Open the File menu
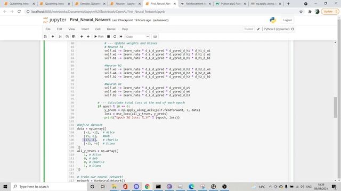This screenshot has width=341, height=191. click(48, 29)
